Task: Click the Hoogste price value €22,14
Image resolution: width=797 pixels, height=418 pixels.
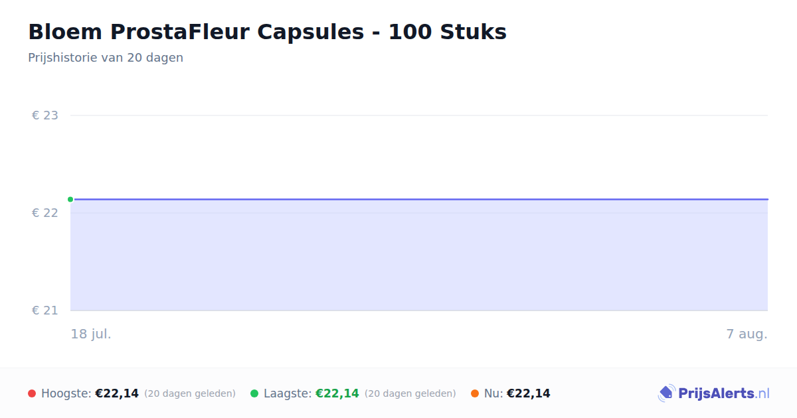Action: click(x=117, y=393)
